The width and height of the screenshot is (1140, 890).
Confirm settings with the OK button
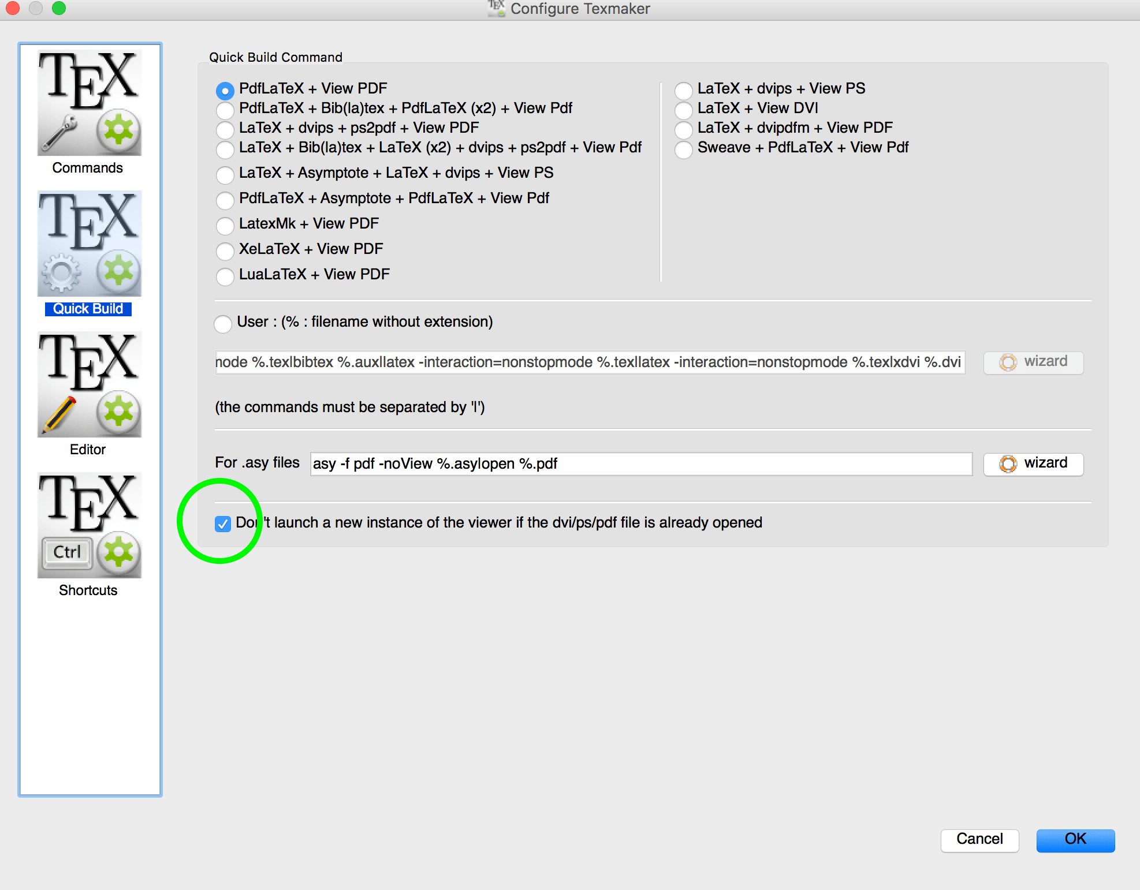click(x=1075, y=840)
